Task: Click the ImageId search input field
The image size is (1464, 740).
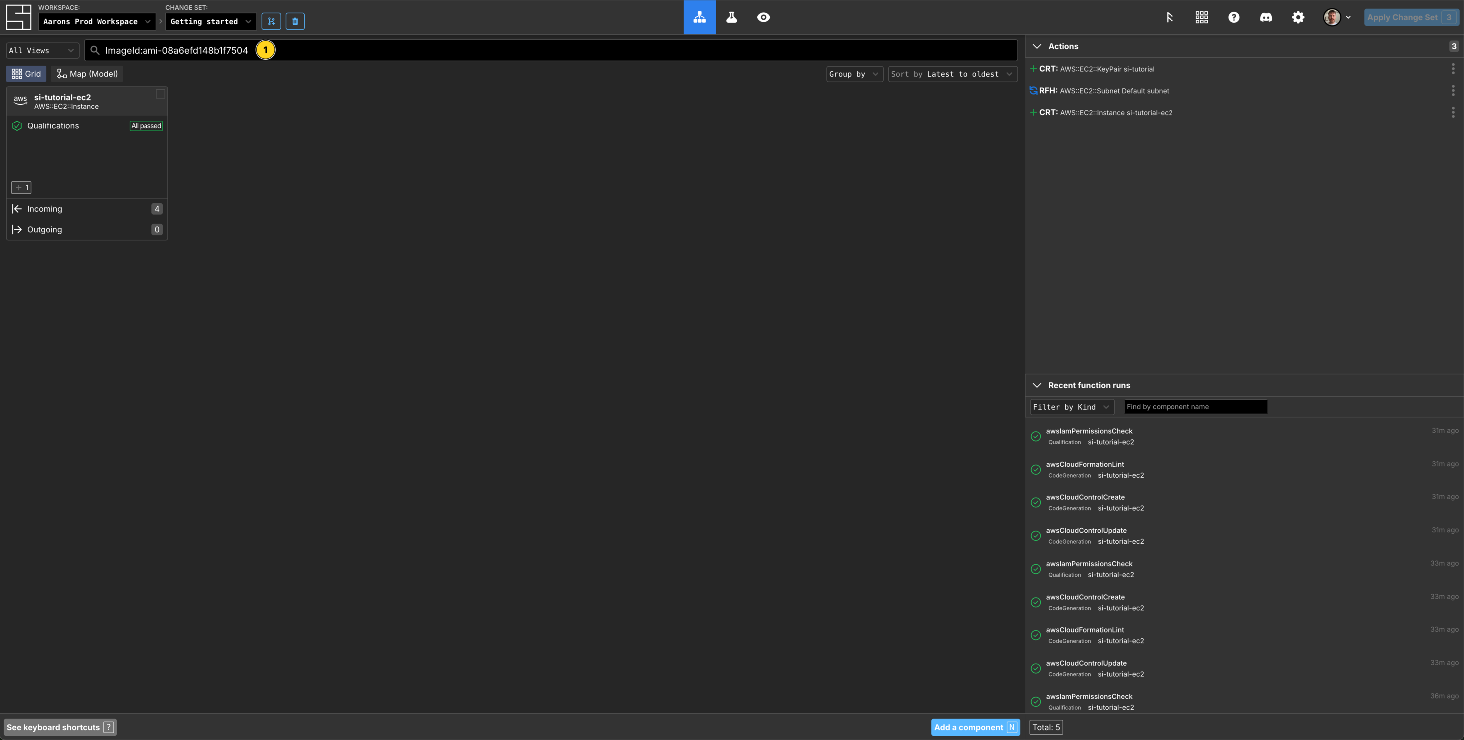Action: pyautogui.click(x=551, y=50)
